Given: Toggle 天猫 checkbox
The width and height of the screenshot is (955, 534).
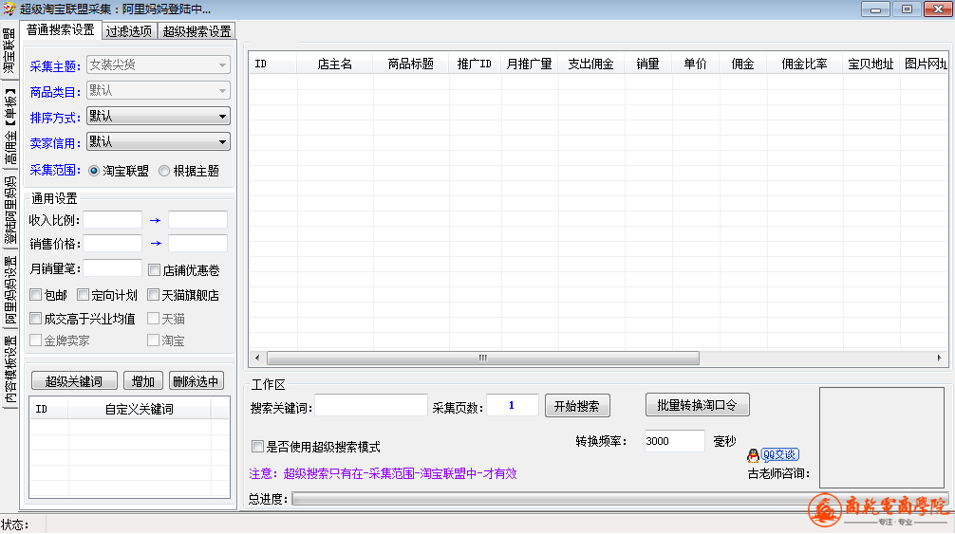Looking at the screenshot, I should (154, 318).
